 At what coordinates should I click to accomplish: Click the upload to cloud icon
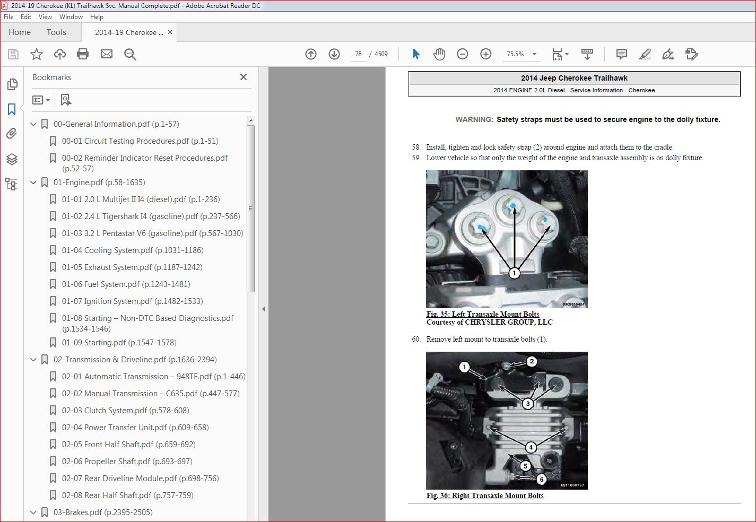(x=60, y=54)
